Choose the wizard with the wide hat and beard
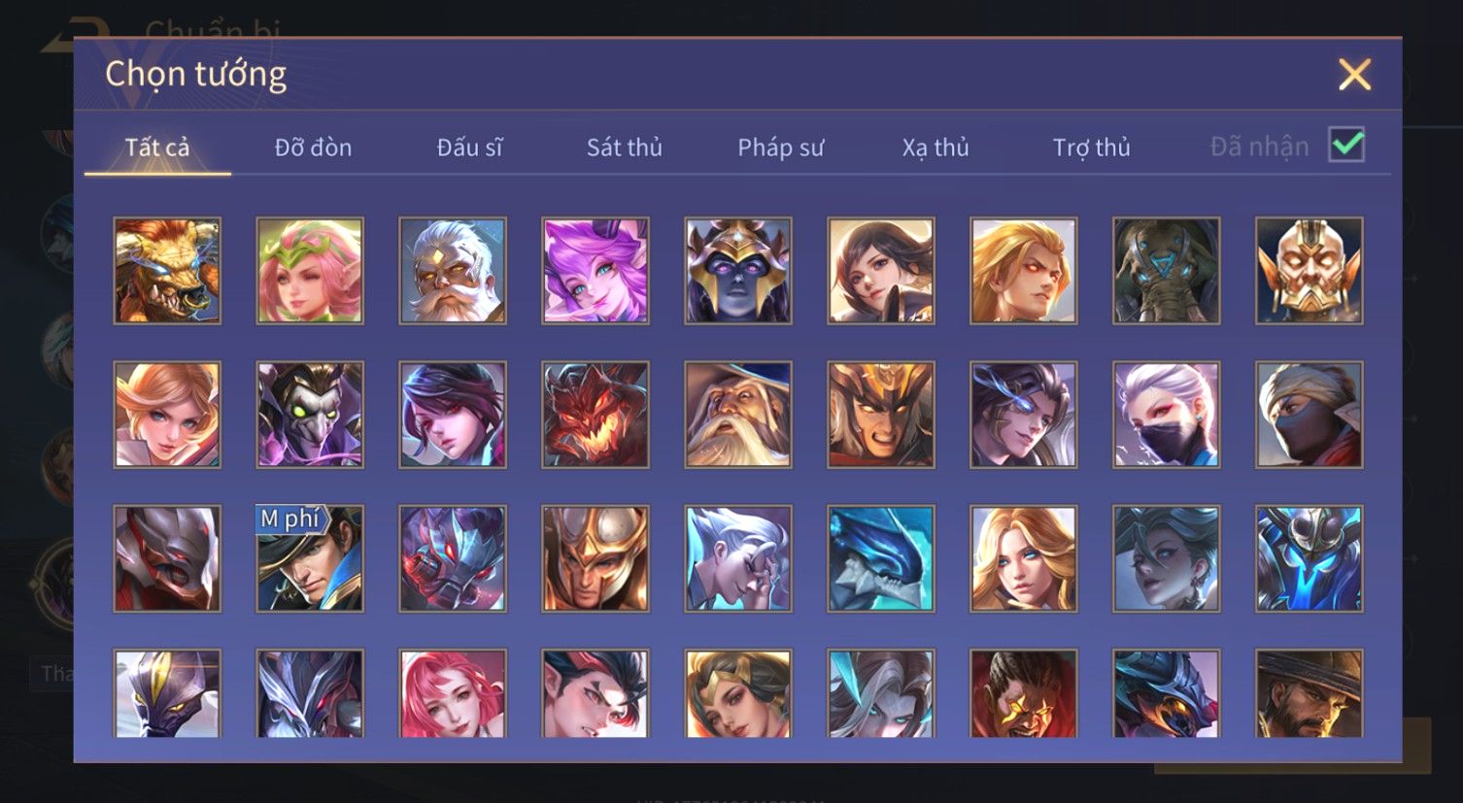The image size is (1463, 803). pyautogui.click(x=738, y=415)
